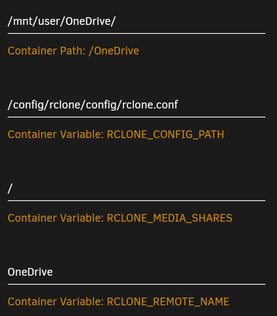The image size is (277, 316).
Task: Click the word user in /mnt/user/OneDrive/ value
Action: pos(49,21)
